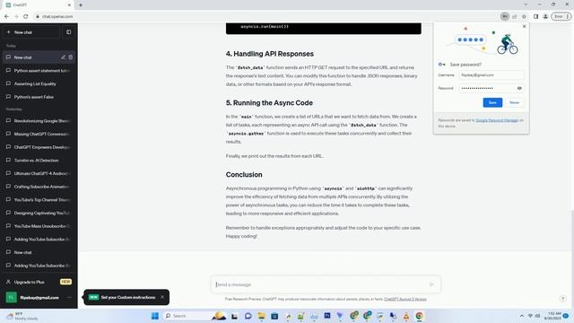The width and height of the screenshot is (574, 323).
Task: Open the clock and date in taskbar
Action: coord(552,316)
